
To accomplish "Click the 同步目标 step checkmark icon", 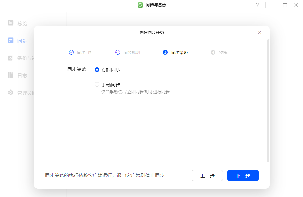I will pyautogui.click(x=71, y=52).
